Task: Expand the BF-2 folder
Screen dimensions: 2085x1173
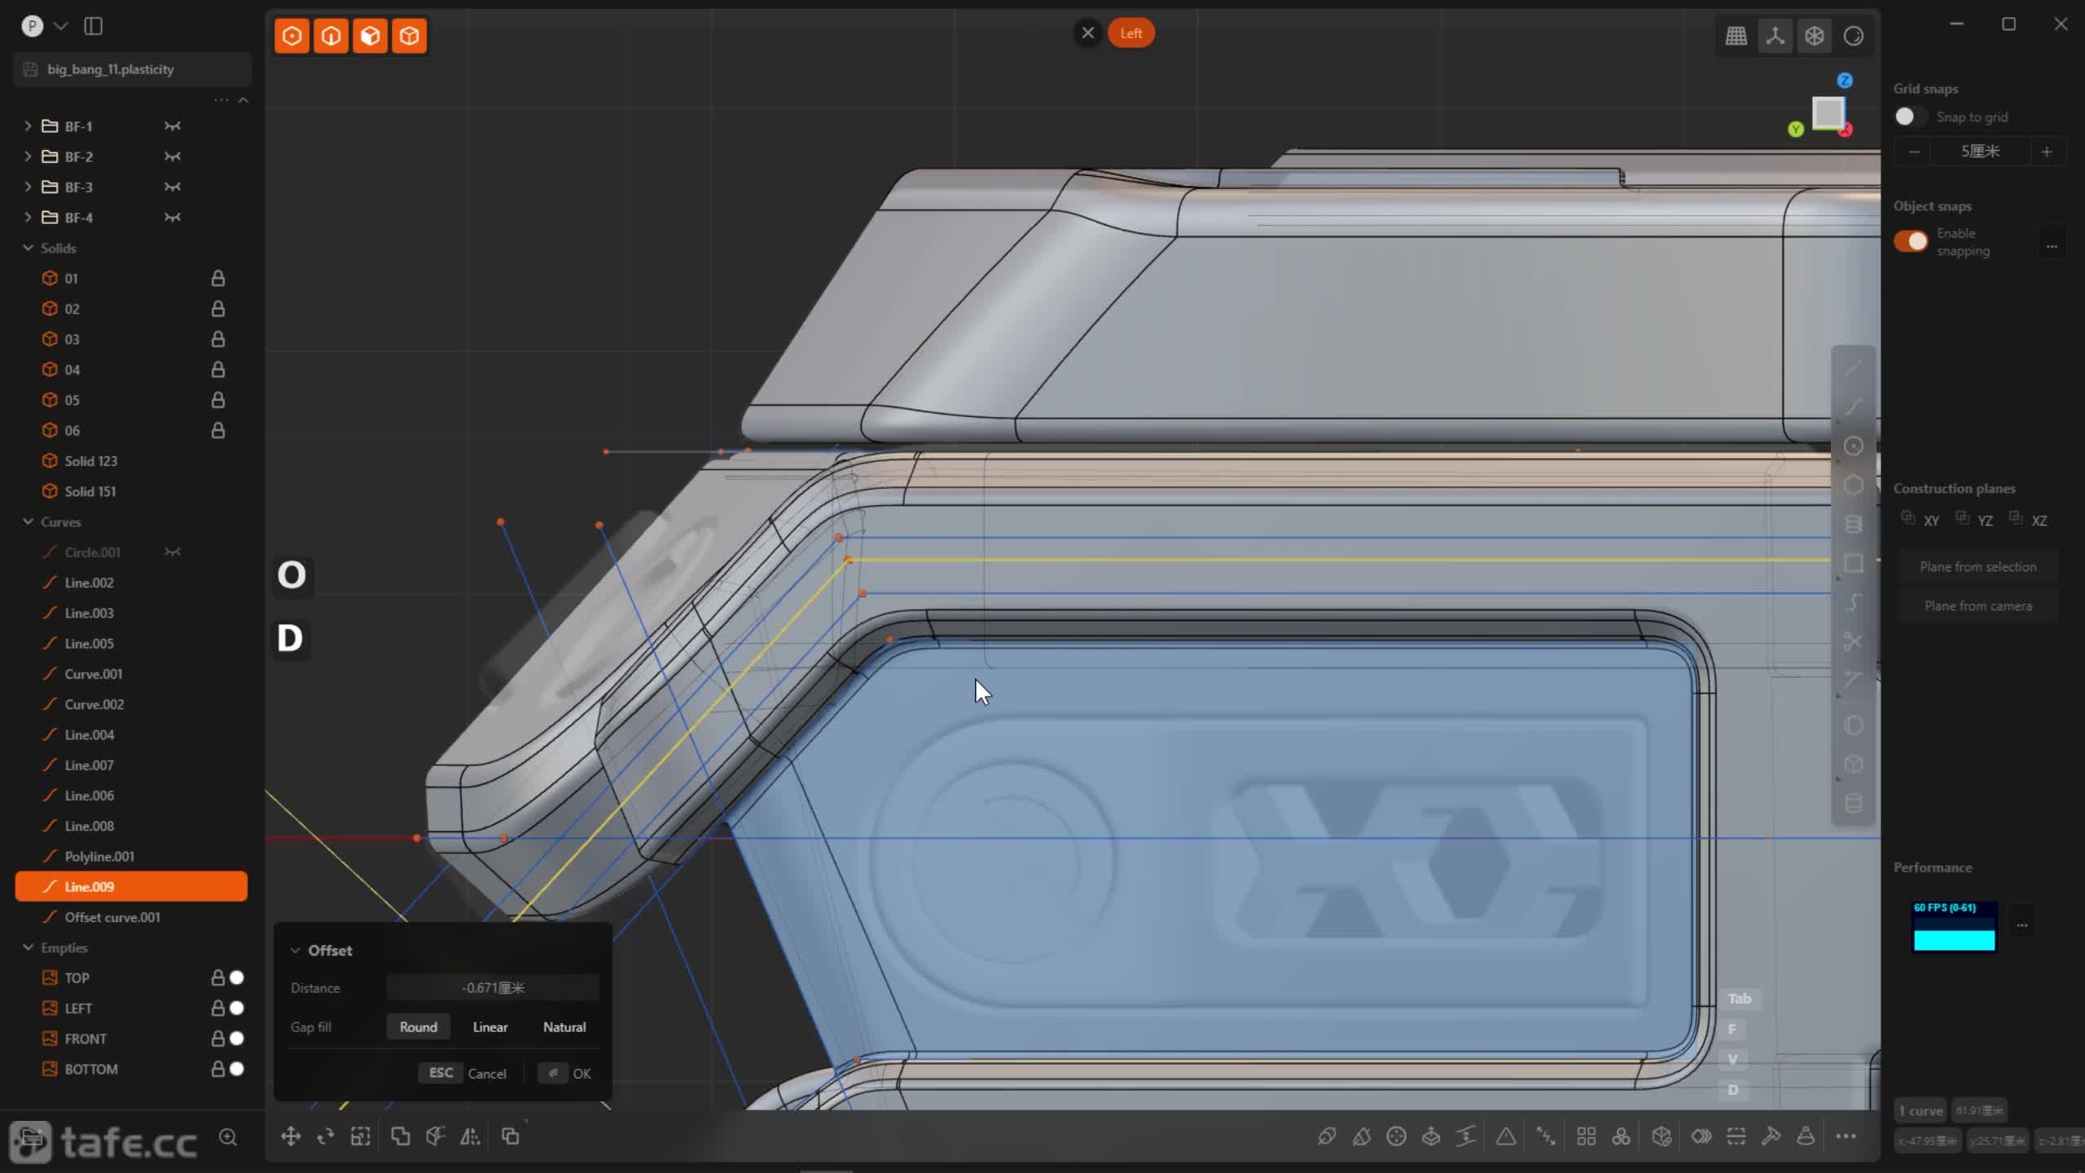Action: pos(28,156)
